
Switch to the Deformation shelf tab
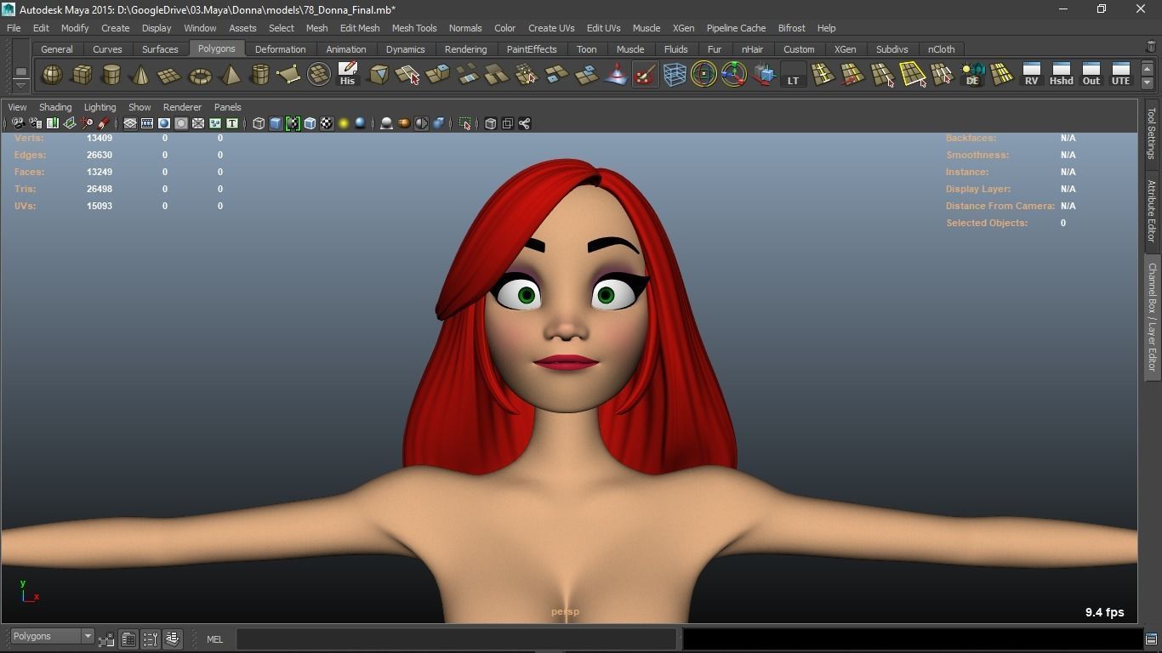[280, 49]
